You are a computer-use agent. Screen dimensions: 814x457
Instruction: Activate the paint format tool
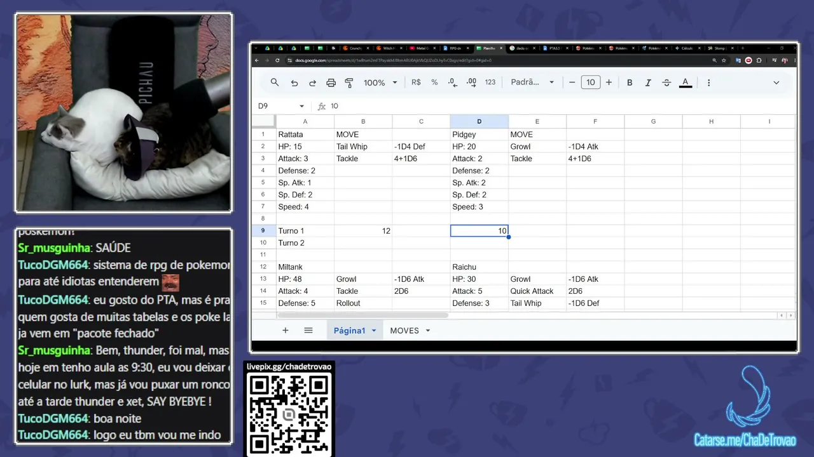349,83
